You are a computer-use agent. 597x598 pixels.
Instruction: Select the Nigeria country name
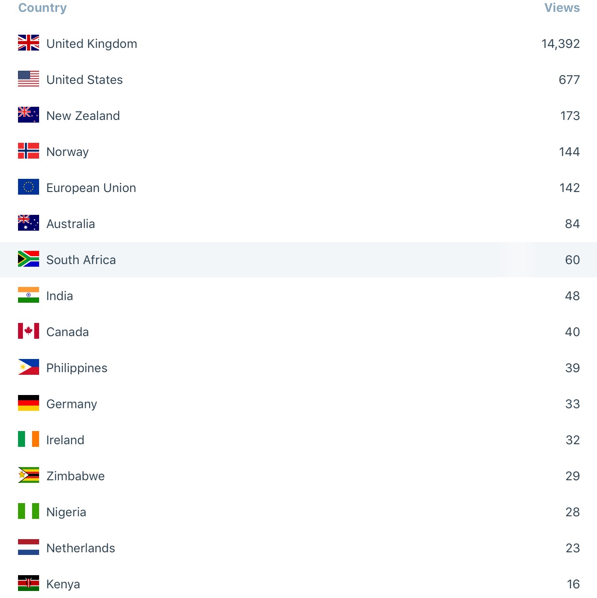pos(66,512)
